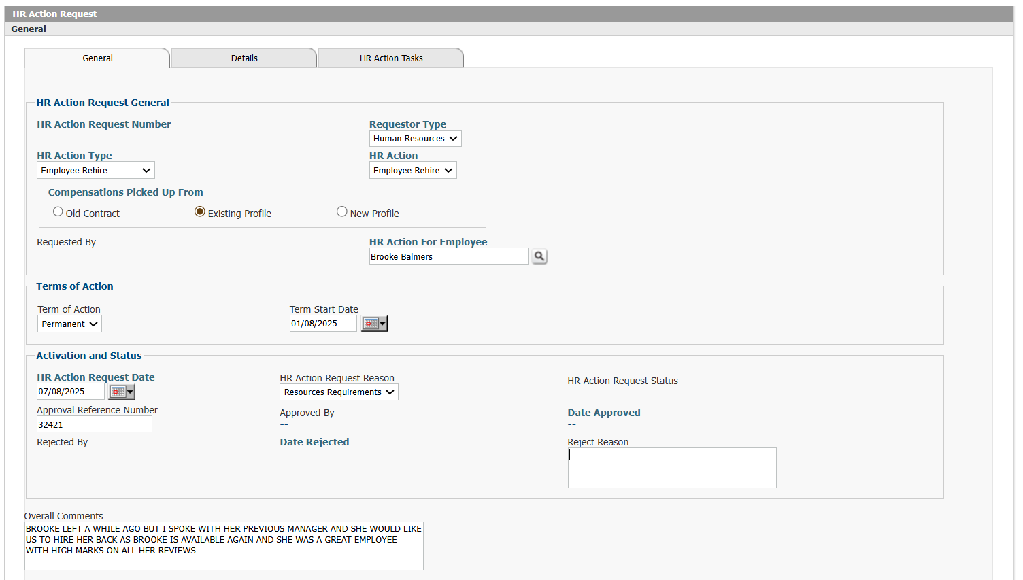The image size is (1023, 580).
Task: Click the Term Start Date input field
Action: [323, 324]
